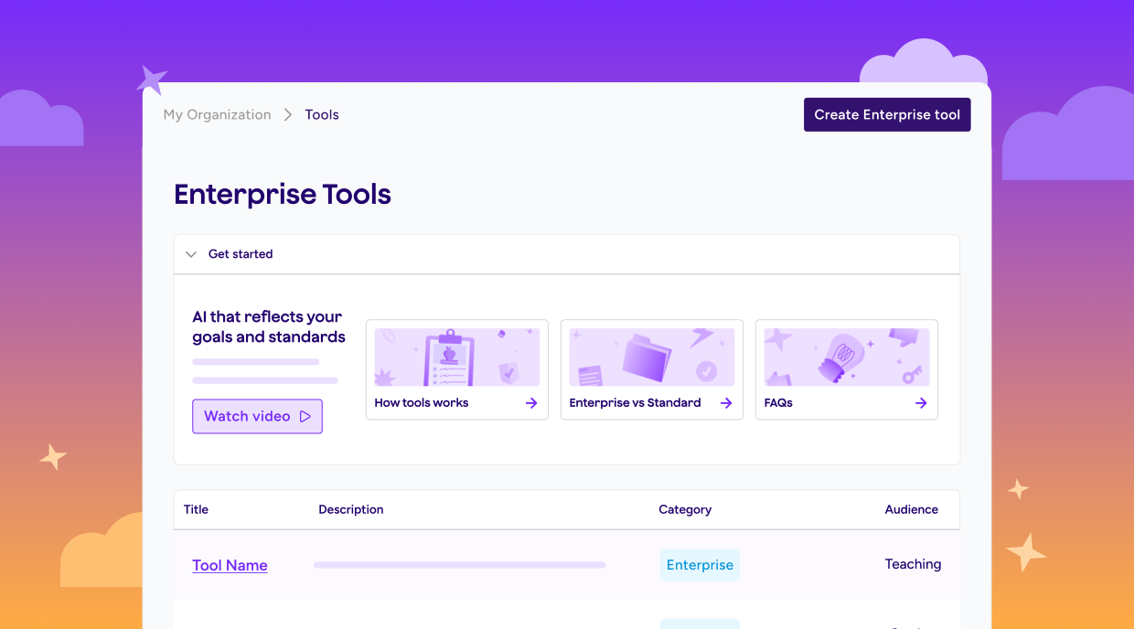This screenshot has height=629, width=1134.
Task: Click the breadcrumb chevron separator icon
Action: pos(288,114)
